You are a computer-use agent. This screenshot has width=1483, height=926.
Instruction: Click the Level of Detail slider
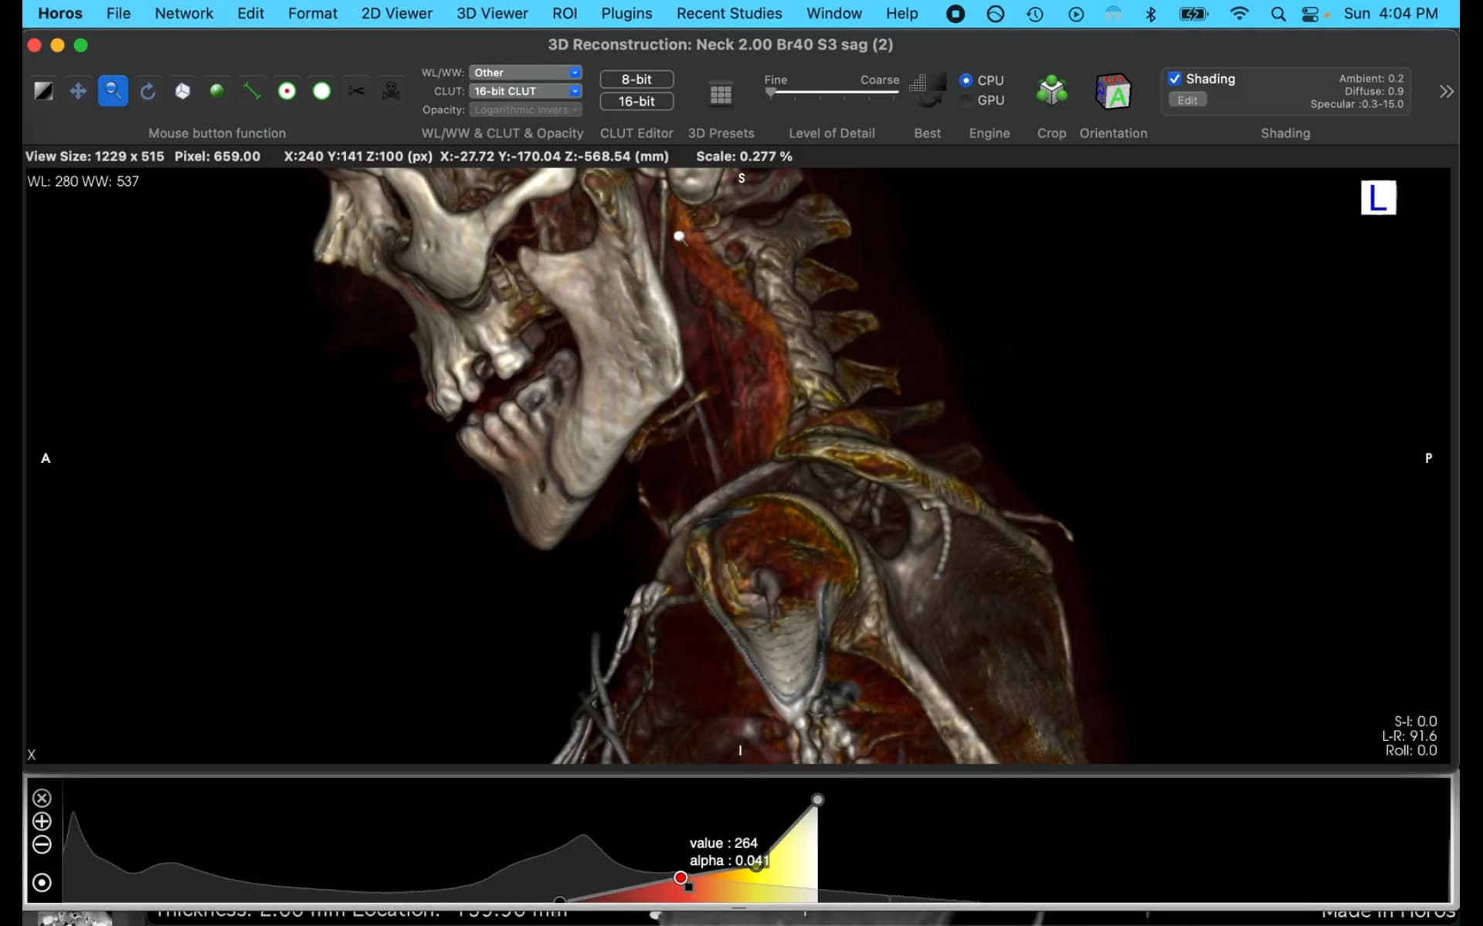[x=833, y=92]
